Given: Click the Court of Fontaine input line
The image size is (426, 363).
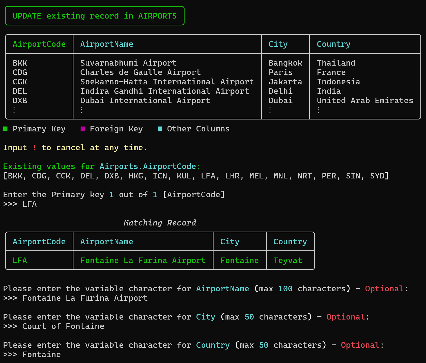Looking at the screenshot, I should (63, 326).
